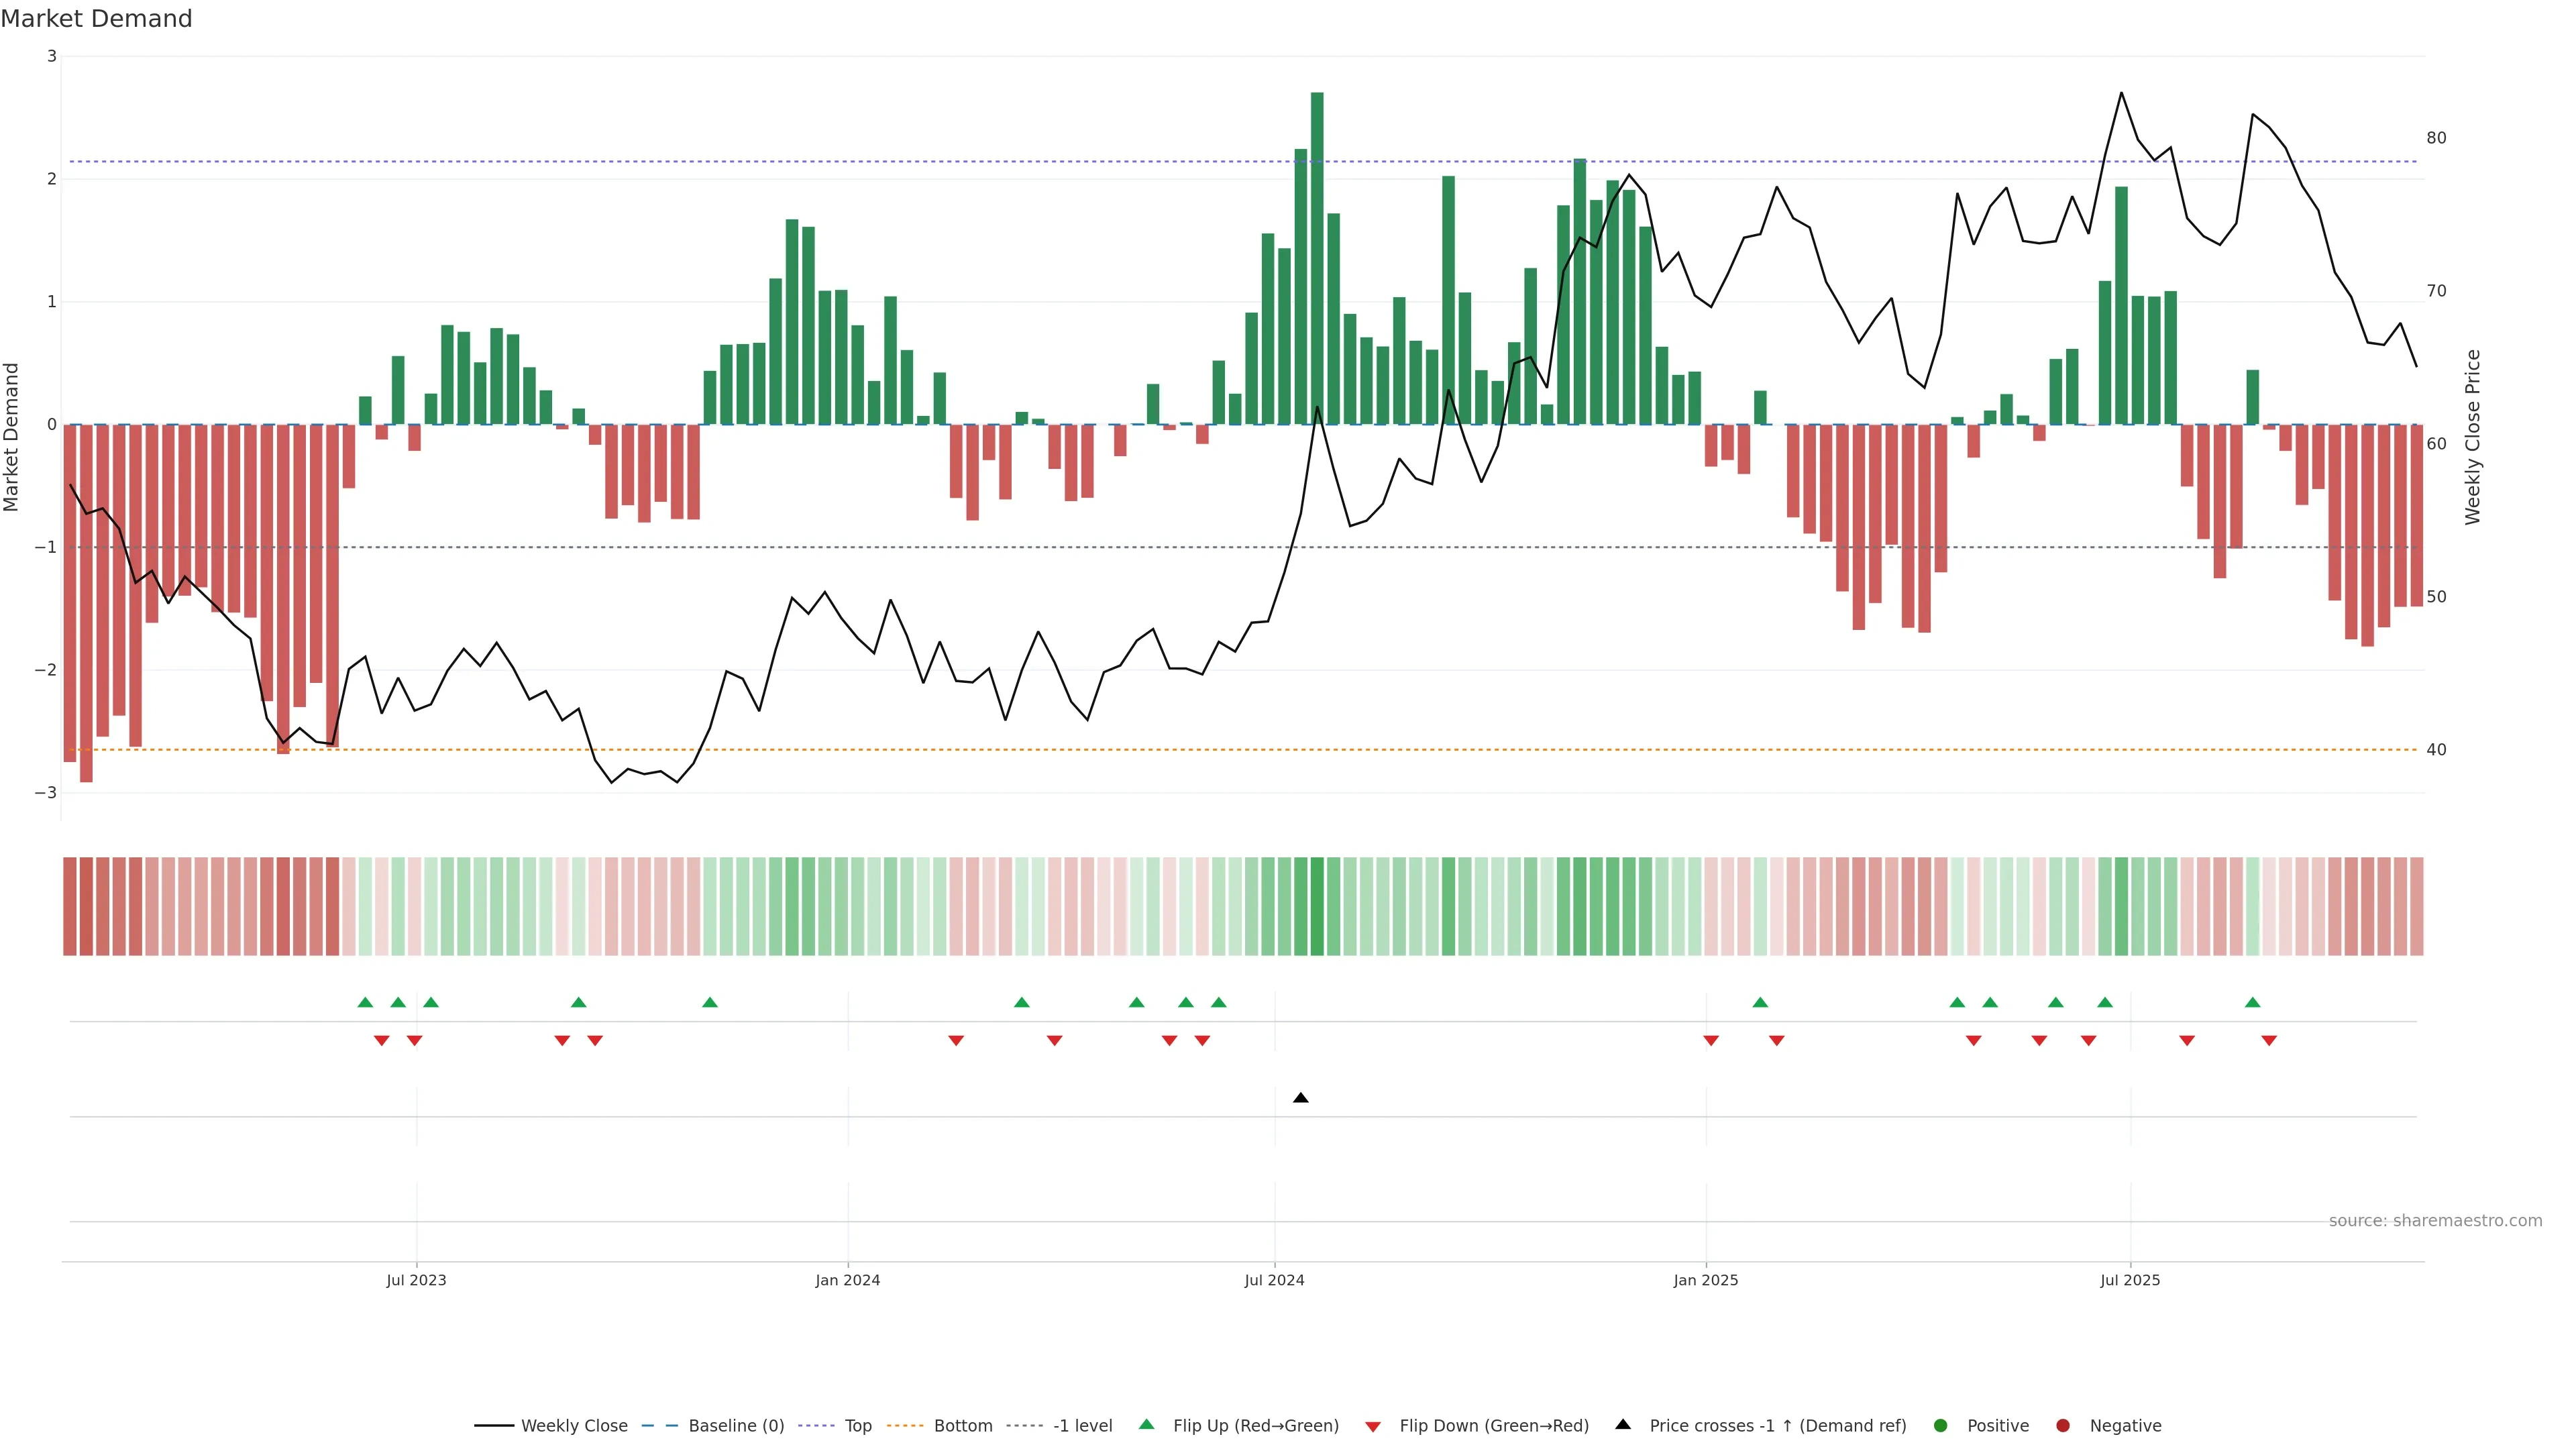Click the black price-cross marker near Jul 2024
Screen dimensions: 2576x1449
tap(1300, 1098)
